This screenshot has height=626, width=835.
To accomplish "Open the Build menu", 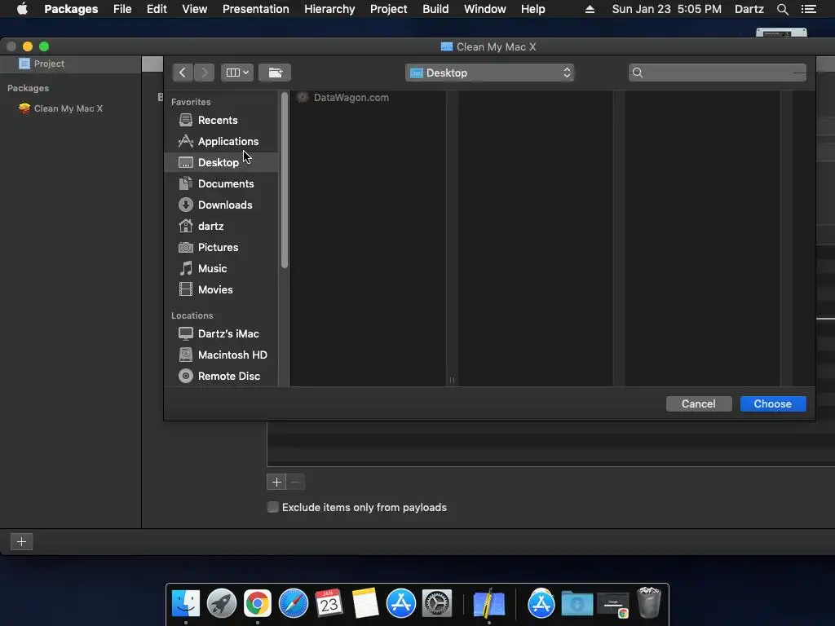I will 435,9.
